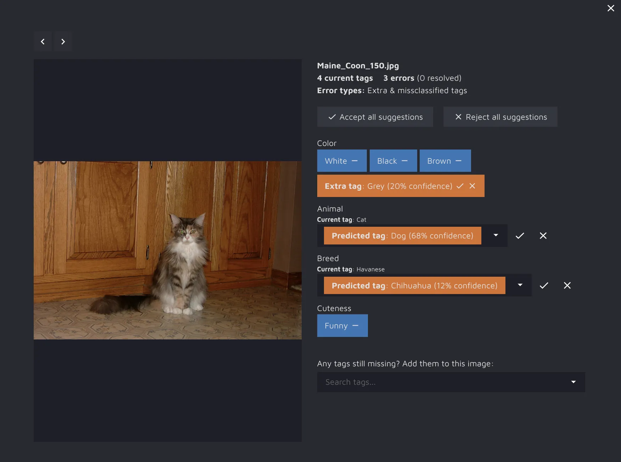Click Reject all suggestions button
This screenshot has width=621, height=462.
point(500,117)
